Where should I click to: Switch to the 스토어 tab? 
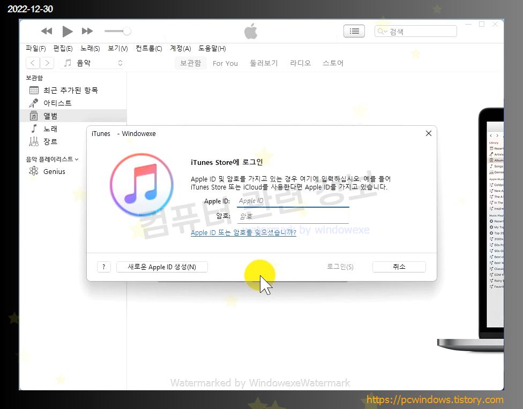(x=333, y=63)
